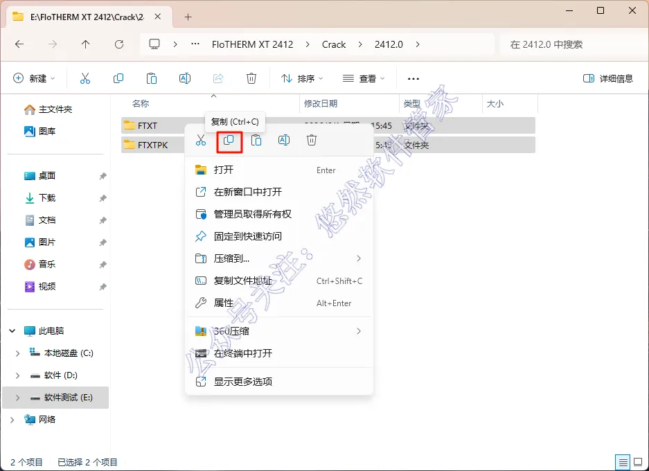Refresh the current folder view
Viewport: 649px width, 471px height.
(119, 44)
